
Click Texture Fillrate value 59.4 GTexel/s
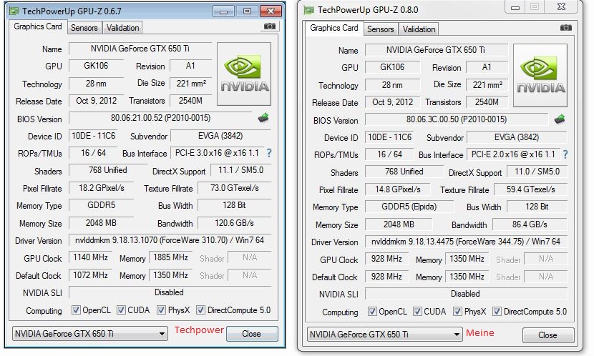[x=531, y=189]
